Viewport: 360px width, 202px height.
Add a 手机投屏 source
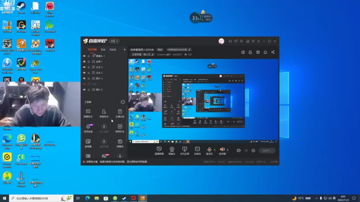click(x=184, y=151)
